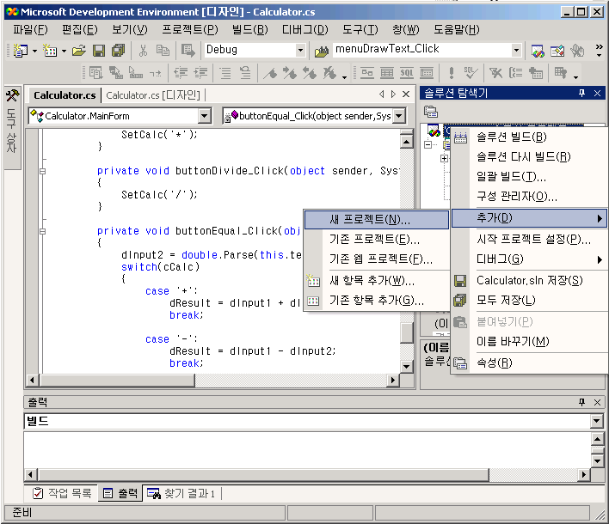Viewport: 609px width, 524px height.
Task: Click the Clear Bookmarks icon
Action: (x=329, y=72)
